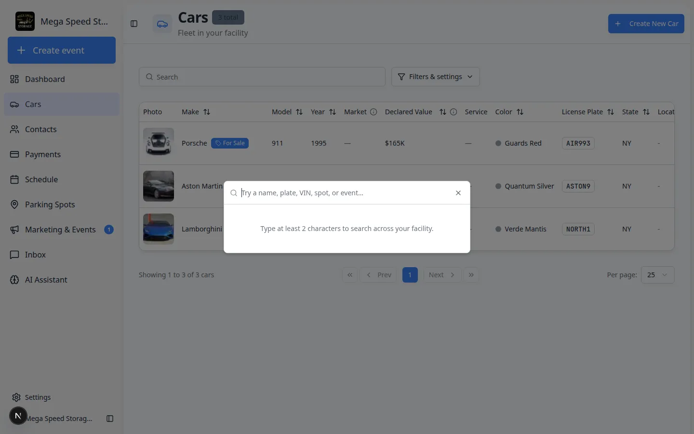Viewport: 694px width, 434px height.
Task: Jump to the last page
Action: coord(471,275)
